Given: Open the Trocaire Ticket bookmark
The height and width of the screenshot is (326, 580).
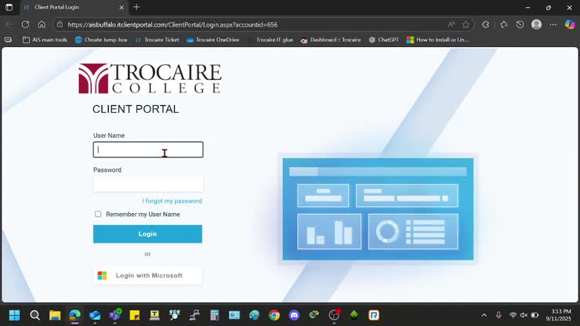Looking at the screenshot, I should tap(157, 40).
